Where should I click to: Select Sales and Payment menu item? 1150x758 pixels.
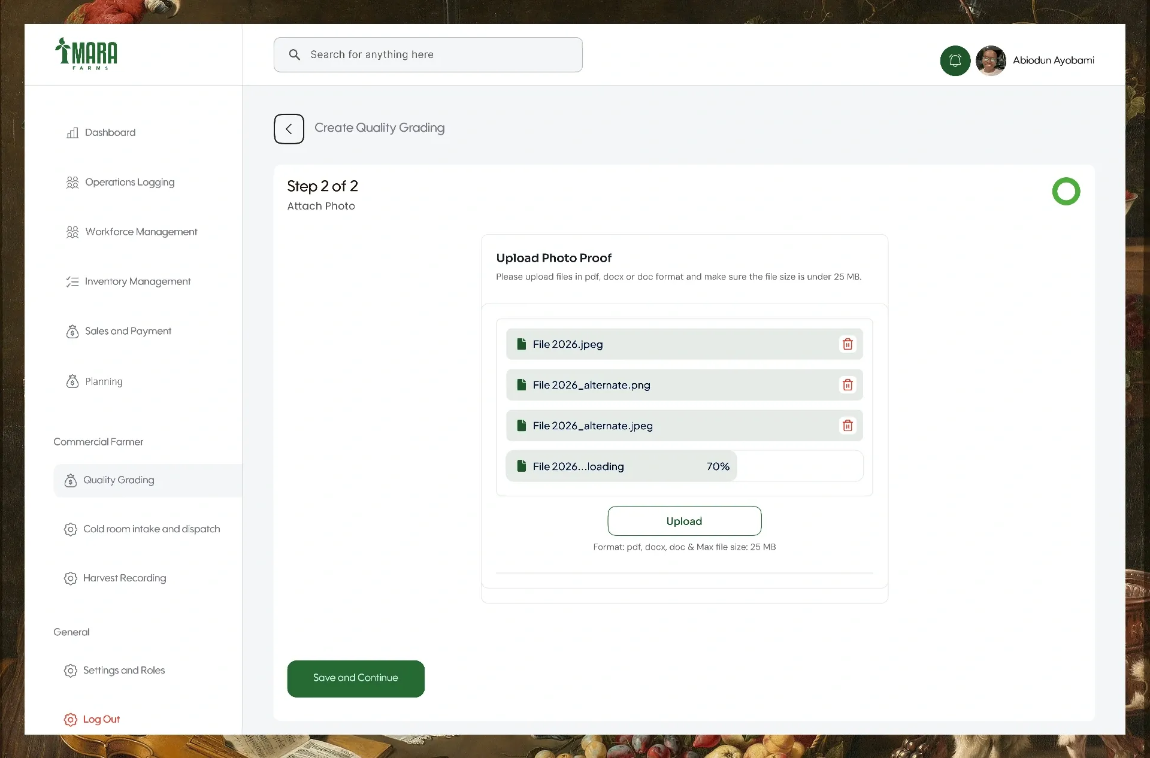pyautogui.click(x=119, y=331)
